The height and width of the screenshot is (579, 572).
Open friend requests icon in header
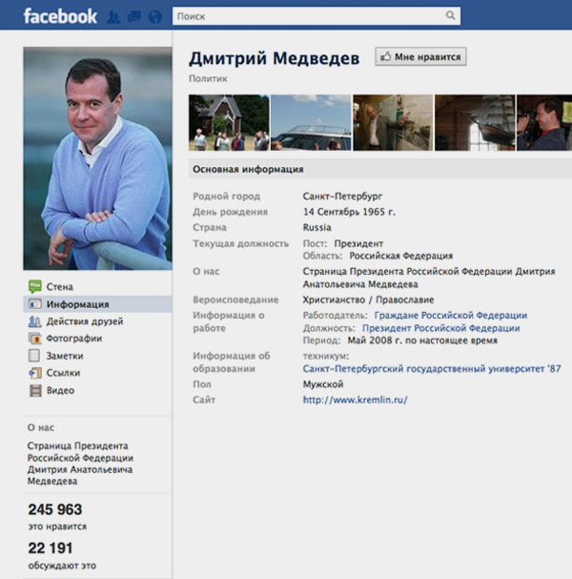[113, 16]
